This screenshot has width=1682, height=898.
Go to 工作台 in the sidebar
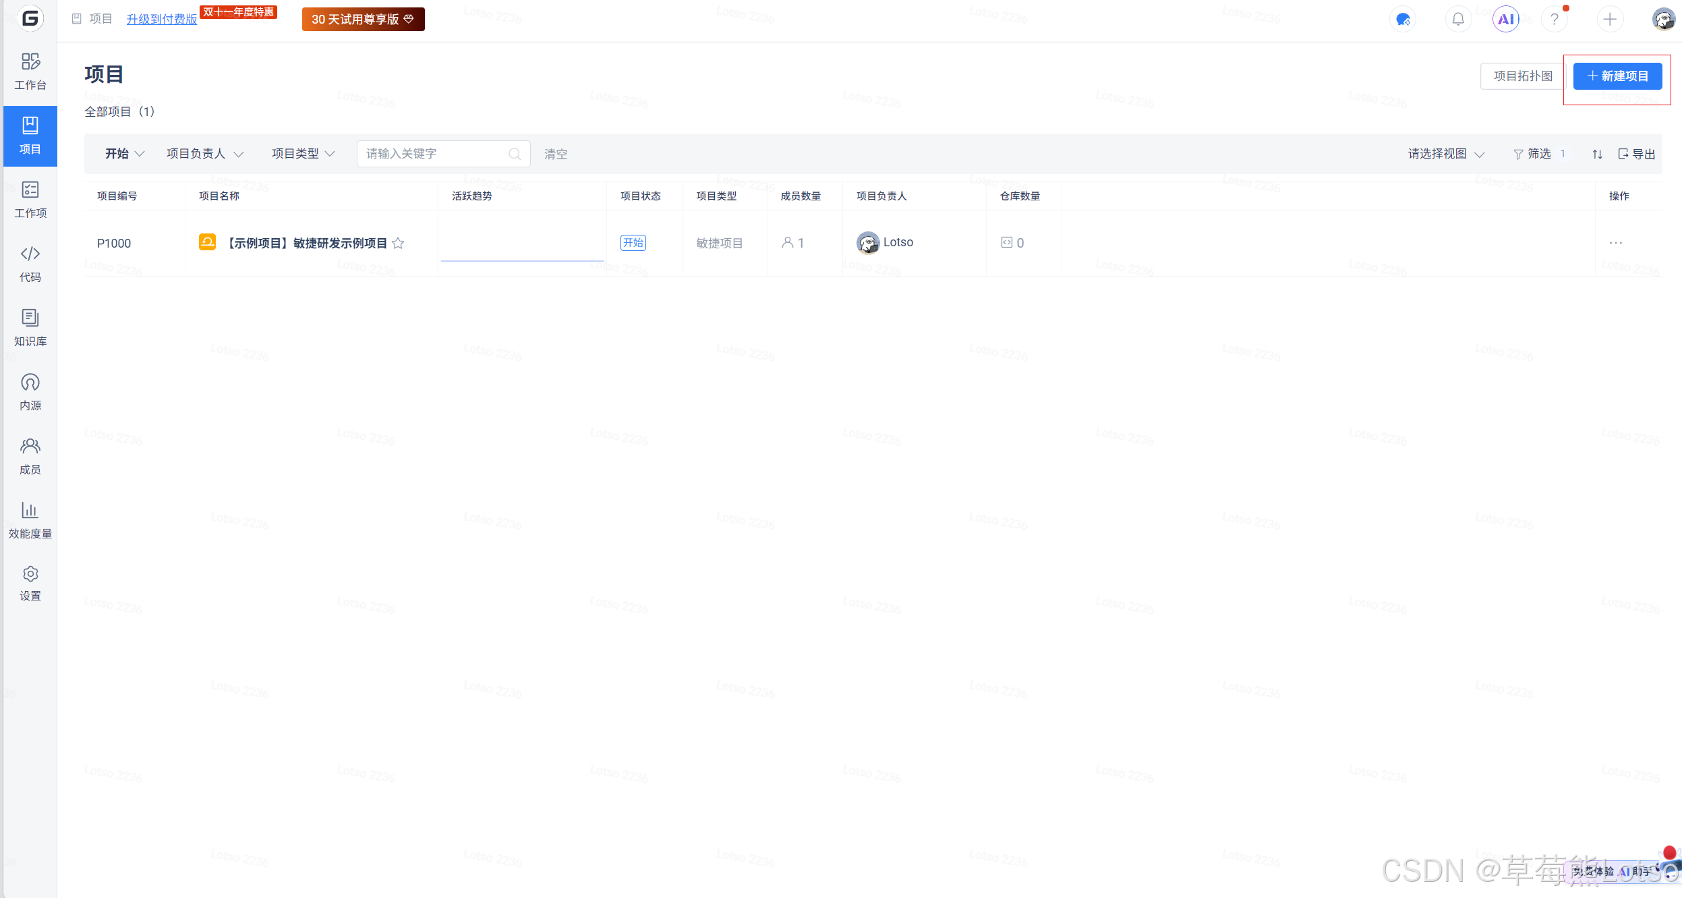30,71
